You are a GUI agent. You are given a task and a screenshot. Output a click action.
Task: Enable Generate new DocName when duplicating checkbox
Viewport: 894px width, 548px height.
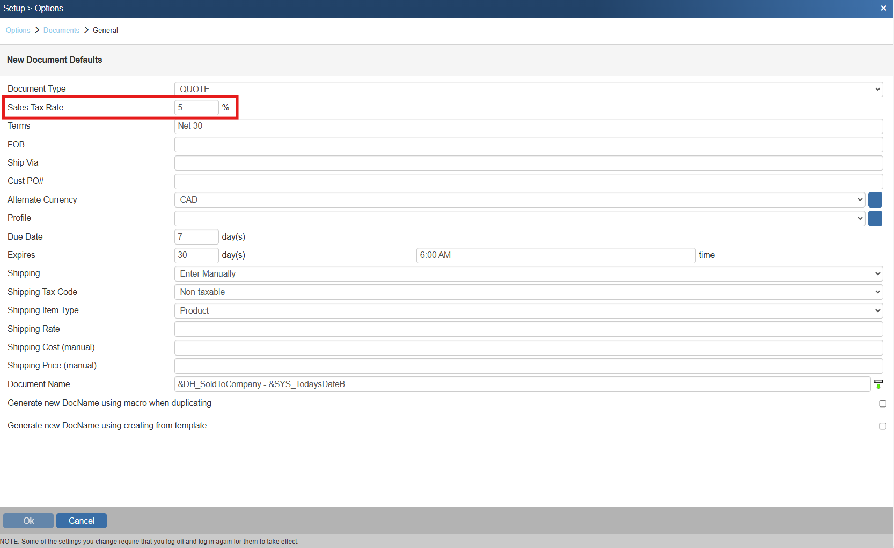point(882,403)
